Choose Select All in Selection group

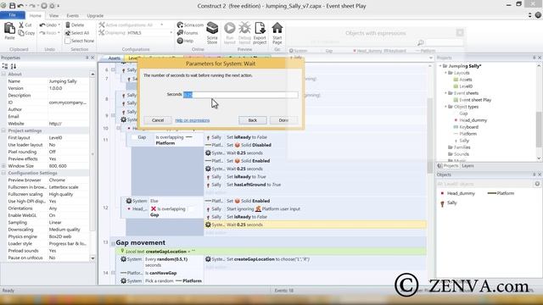(77, 33)
